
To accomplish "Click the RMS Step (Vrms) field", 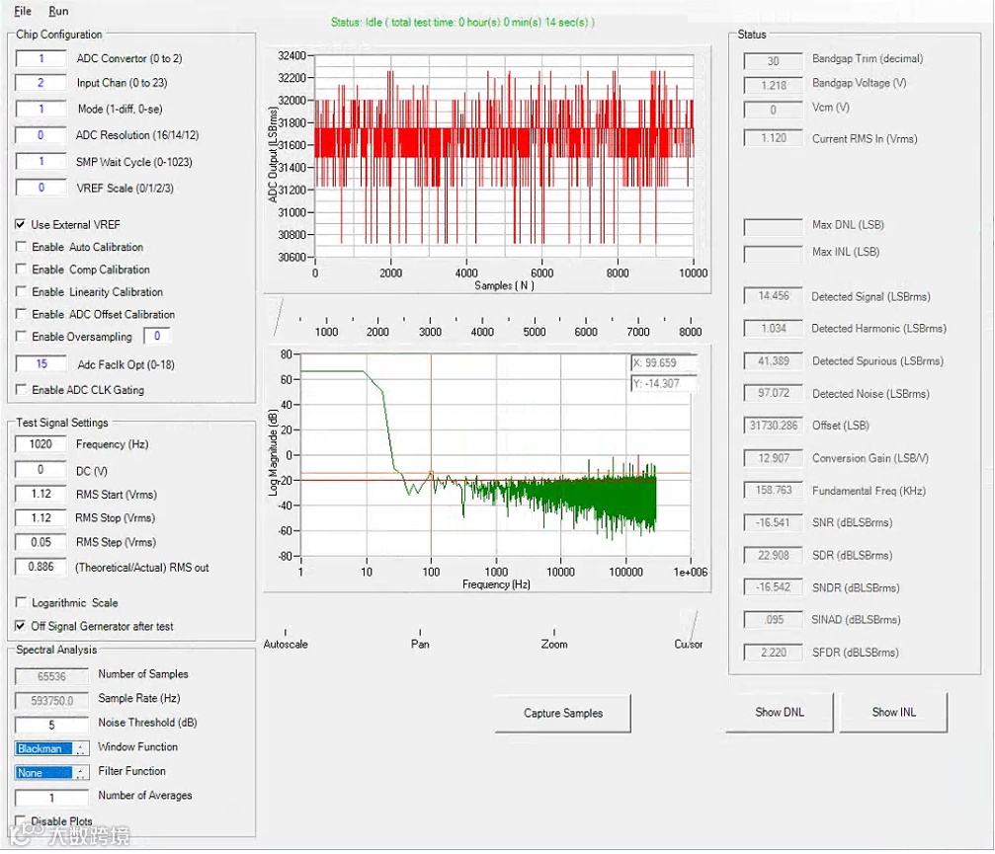I will (x=41, y=542).
